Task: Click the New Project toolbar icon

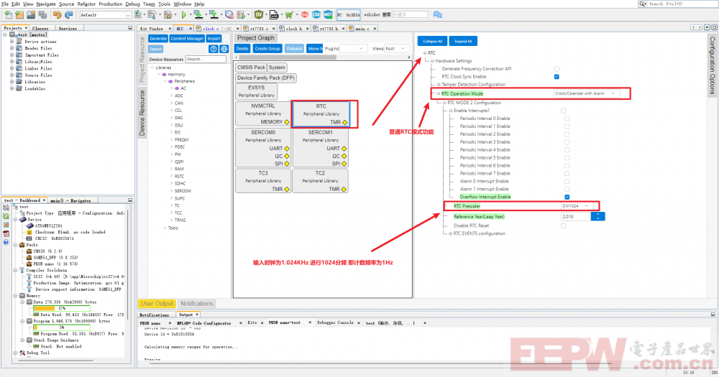Action: [19, 14]
